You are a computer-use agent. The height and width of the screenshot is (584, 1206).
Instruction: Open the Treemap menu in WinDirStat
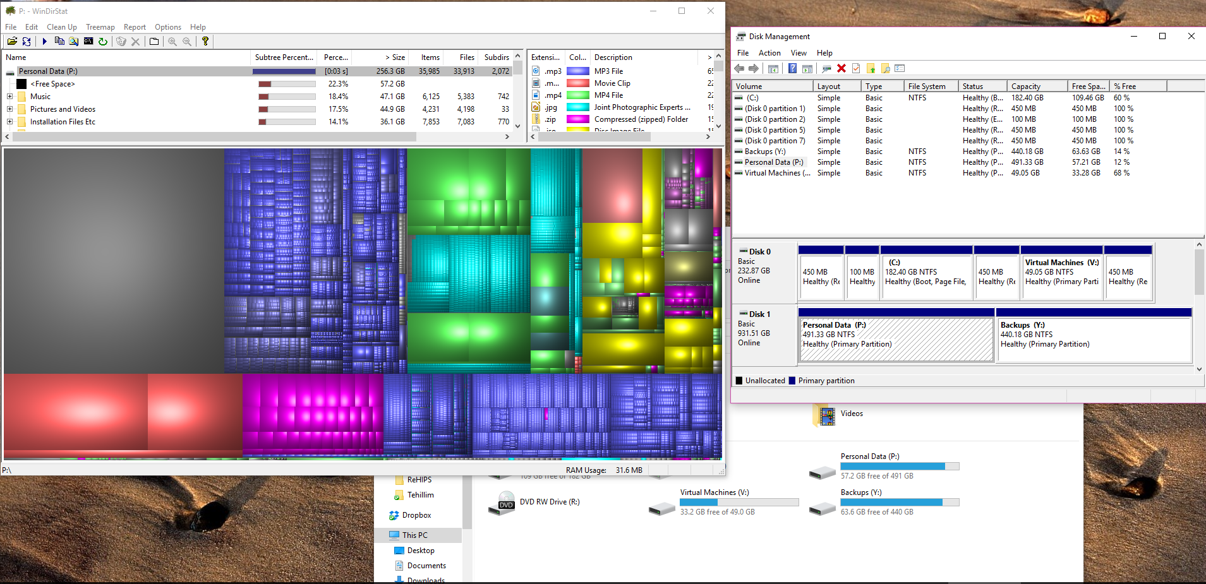(100, 27)
